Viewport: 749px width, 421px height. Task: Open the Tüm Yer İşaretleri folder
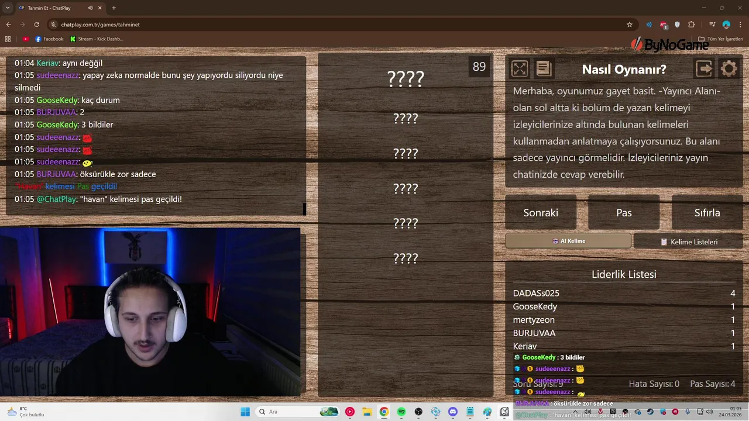click(720, 39)
